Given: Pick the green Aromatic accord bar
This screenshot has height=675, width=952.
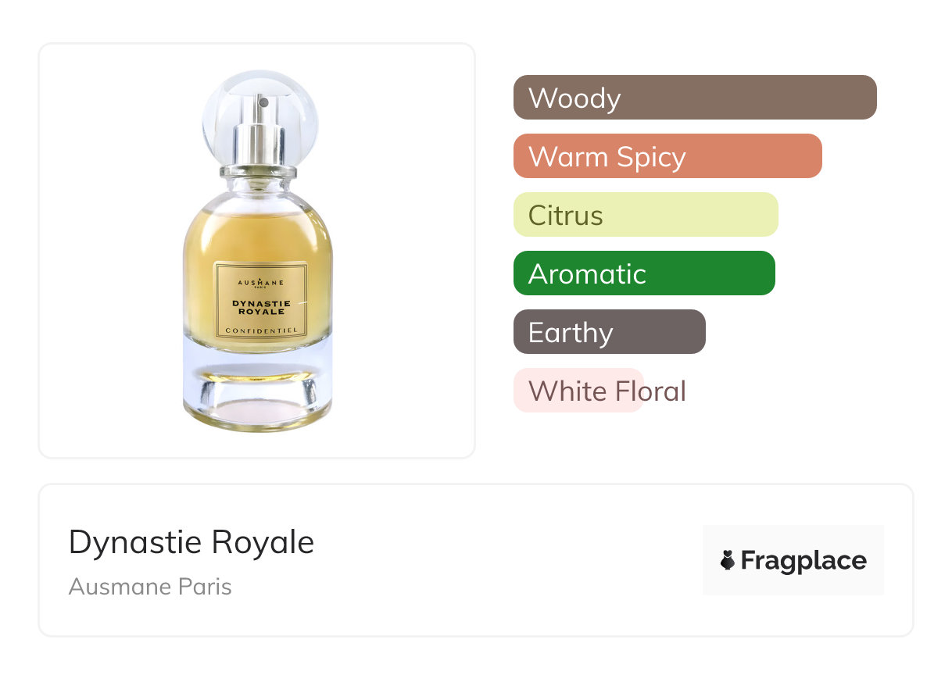Looking at the screenshot, I should click(x=644, y=273).
